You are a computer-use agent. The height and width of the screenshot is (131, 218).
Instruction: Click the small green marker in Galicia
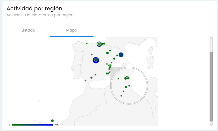pyautogui.click(x=87, y=43)
